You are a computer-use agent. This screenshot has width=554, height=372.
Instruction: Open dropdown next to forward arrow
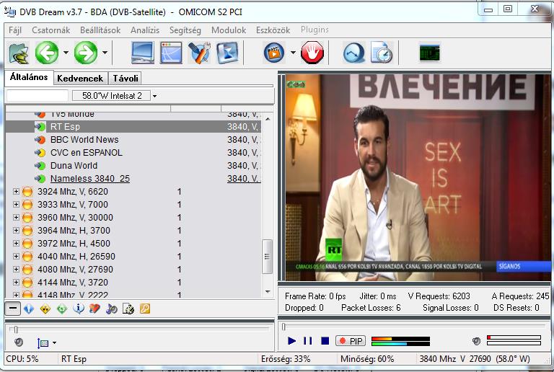coord(105,53)
